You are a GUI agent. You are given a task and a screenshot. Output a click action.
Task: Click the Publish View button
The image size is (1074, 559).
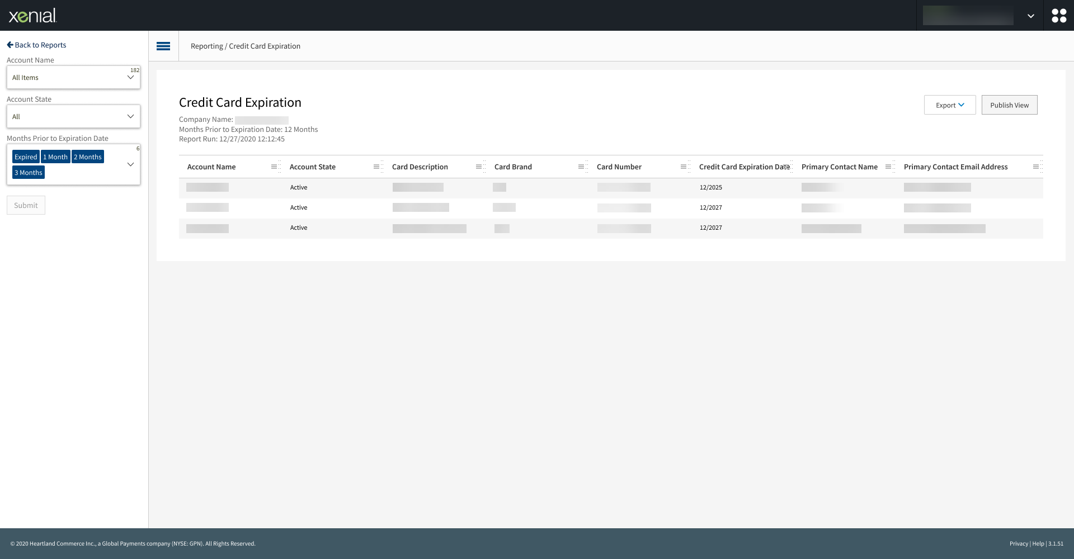(x=1009, y=105)
